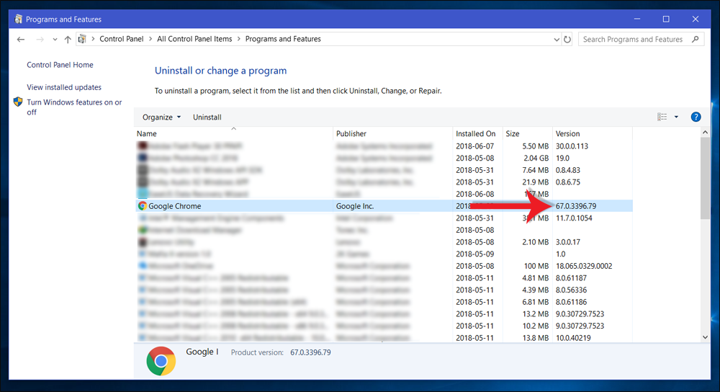Viewport: 720px width, 392px height.
Task: Click the 4.81 MB size cell
Action: click(x=536, y=277)
